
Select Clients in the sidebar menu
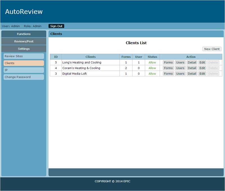pos(24,63)
